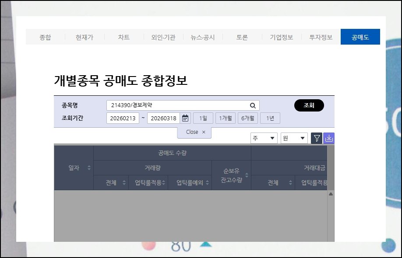Click the 개별종목 공매도 종합정보 heading
402x258 pixels.
coord(120,80)
